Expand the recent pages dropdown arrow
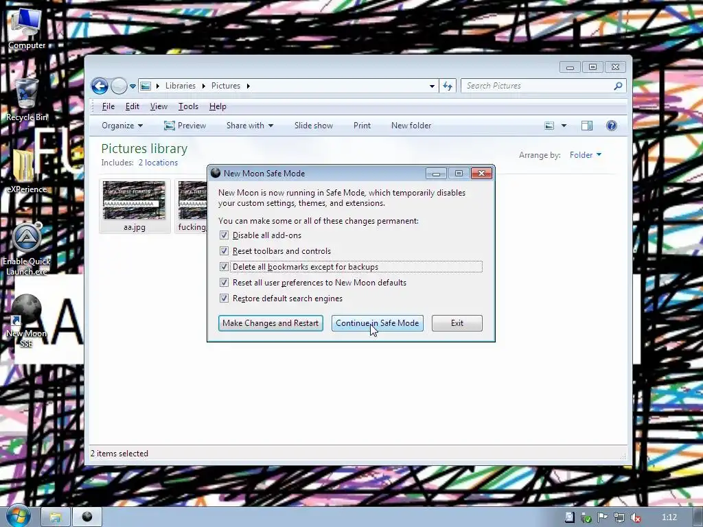The image size is (703, 527). pyautogui.click(x=132, y=86)
